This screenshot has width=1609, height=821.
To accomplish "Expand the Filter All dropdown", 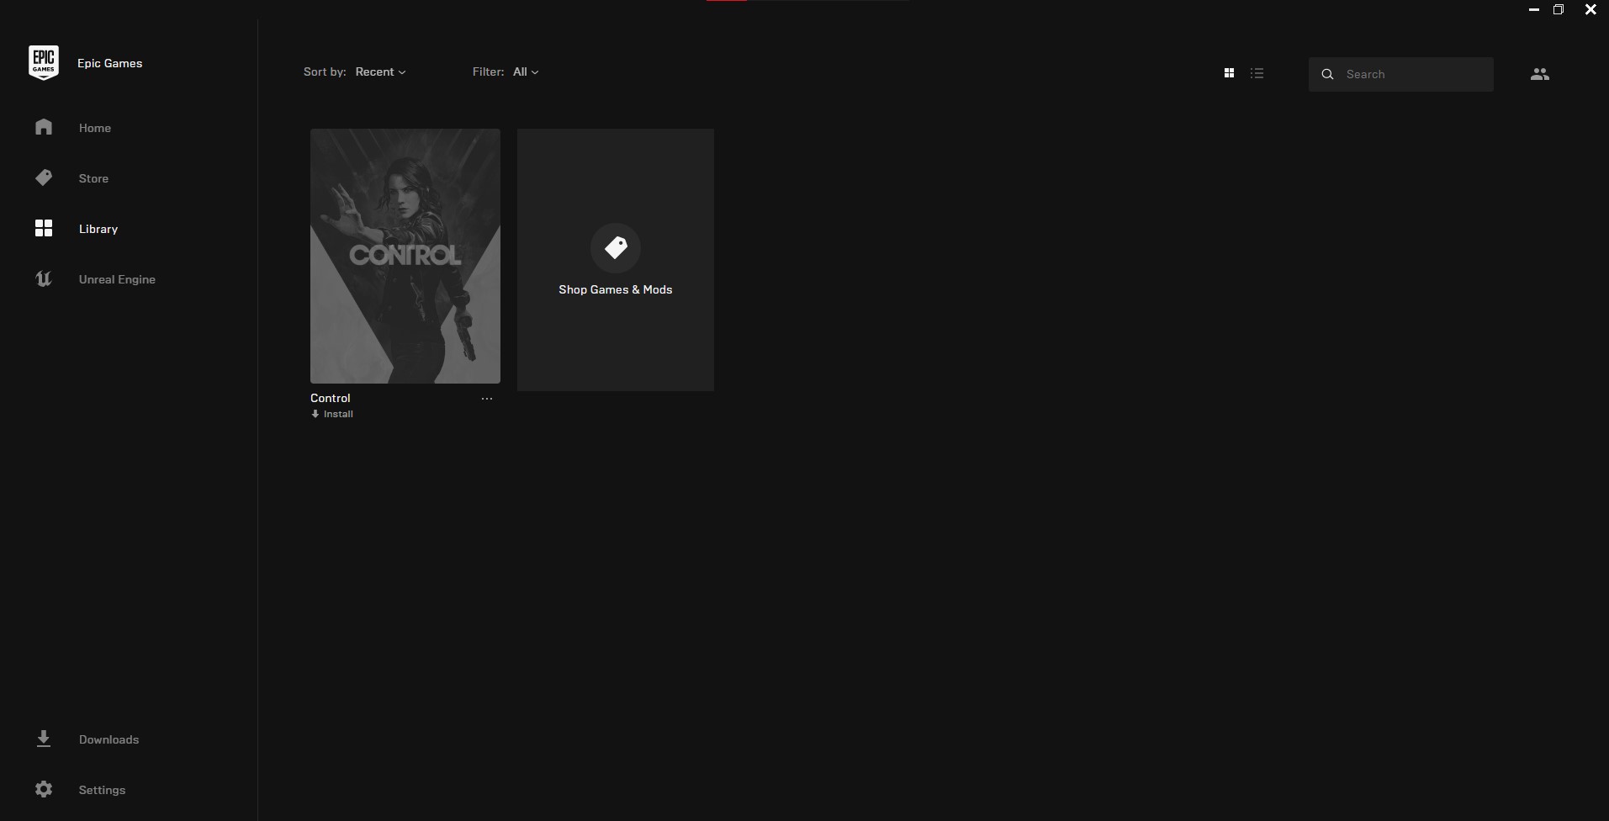I will [x=526, y=72].
